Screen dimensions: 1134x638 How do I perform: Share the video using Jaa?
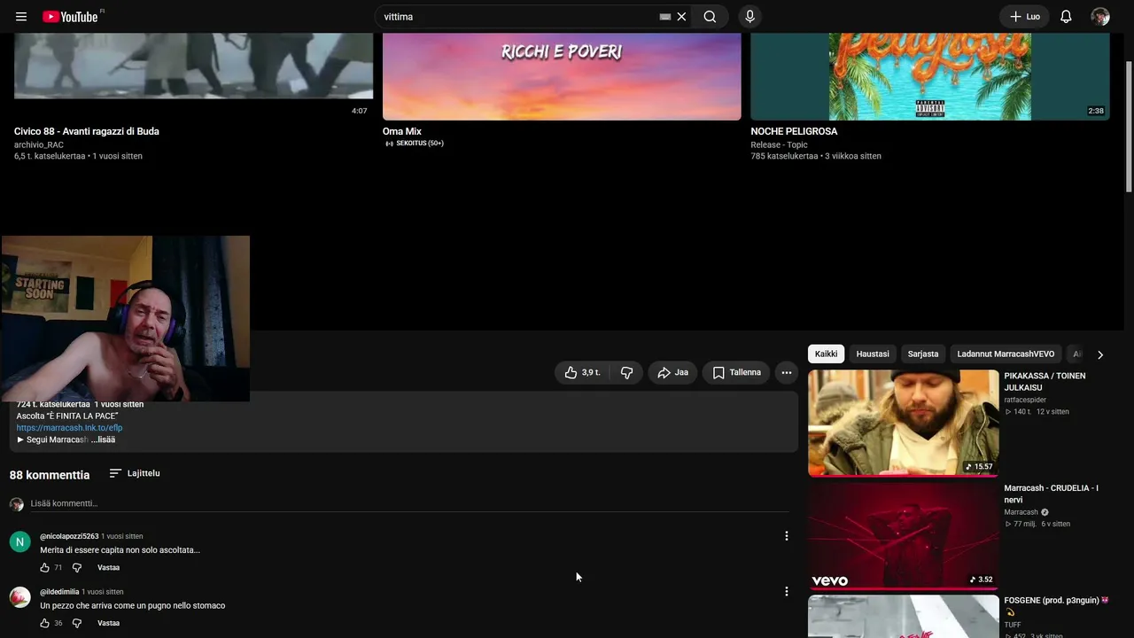coord(672,373)
